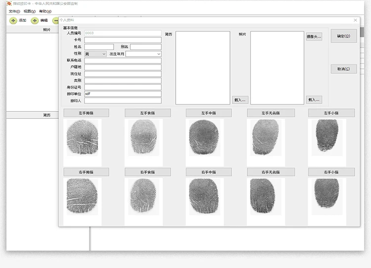The width and height of the screenshot is (371, 268).
Task: Click the empty 照片 photo box
Action: [277, 68]
